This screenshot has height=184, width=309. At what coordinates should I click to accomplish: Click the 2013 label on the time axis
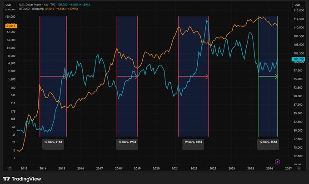coord(24,169)
